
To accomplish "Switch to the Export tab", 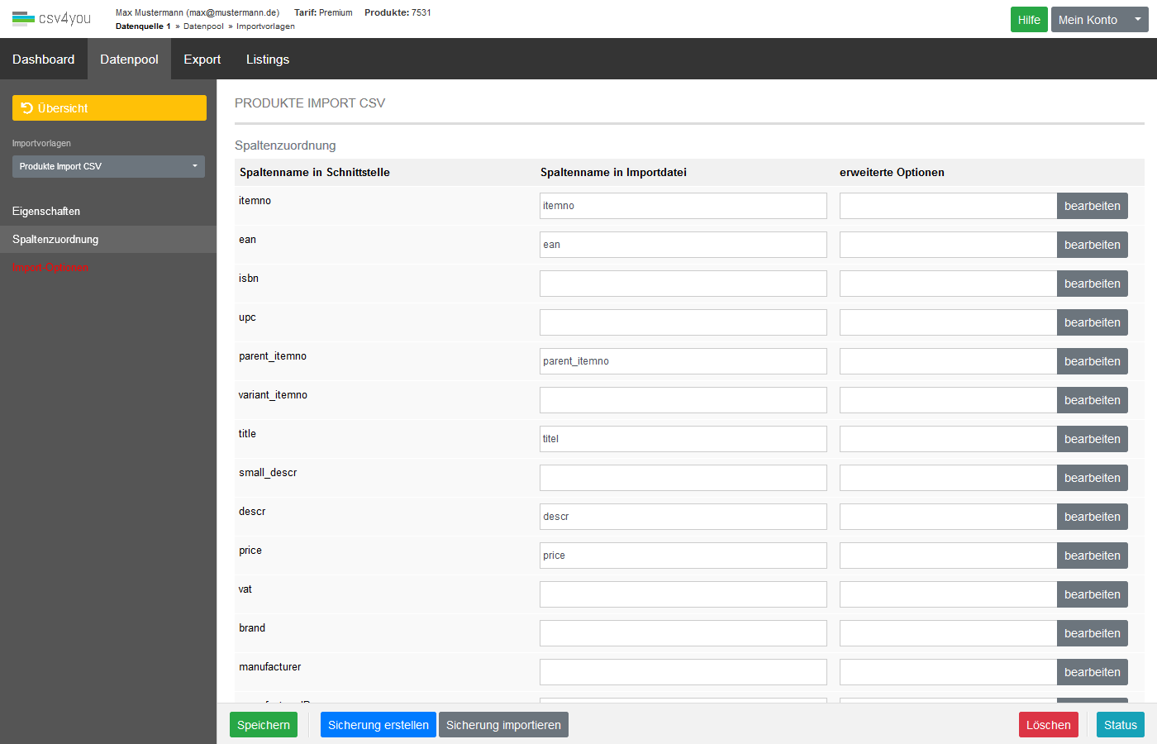I will coord(202,60).
